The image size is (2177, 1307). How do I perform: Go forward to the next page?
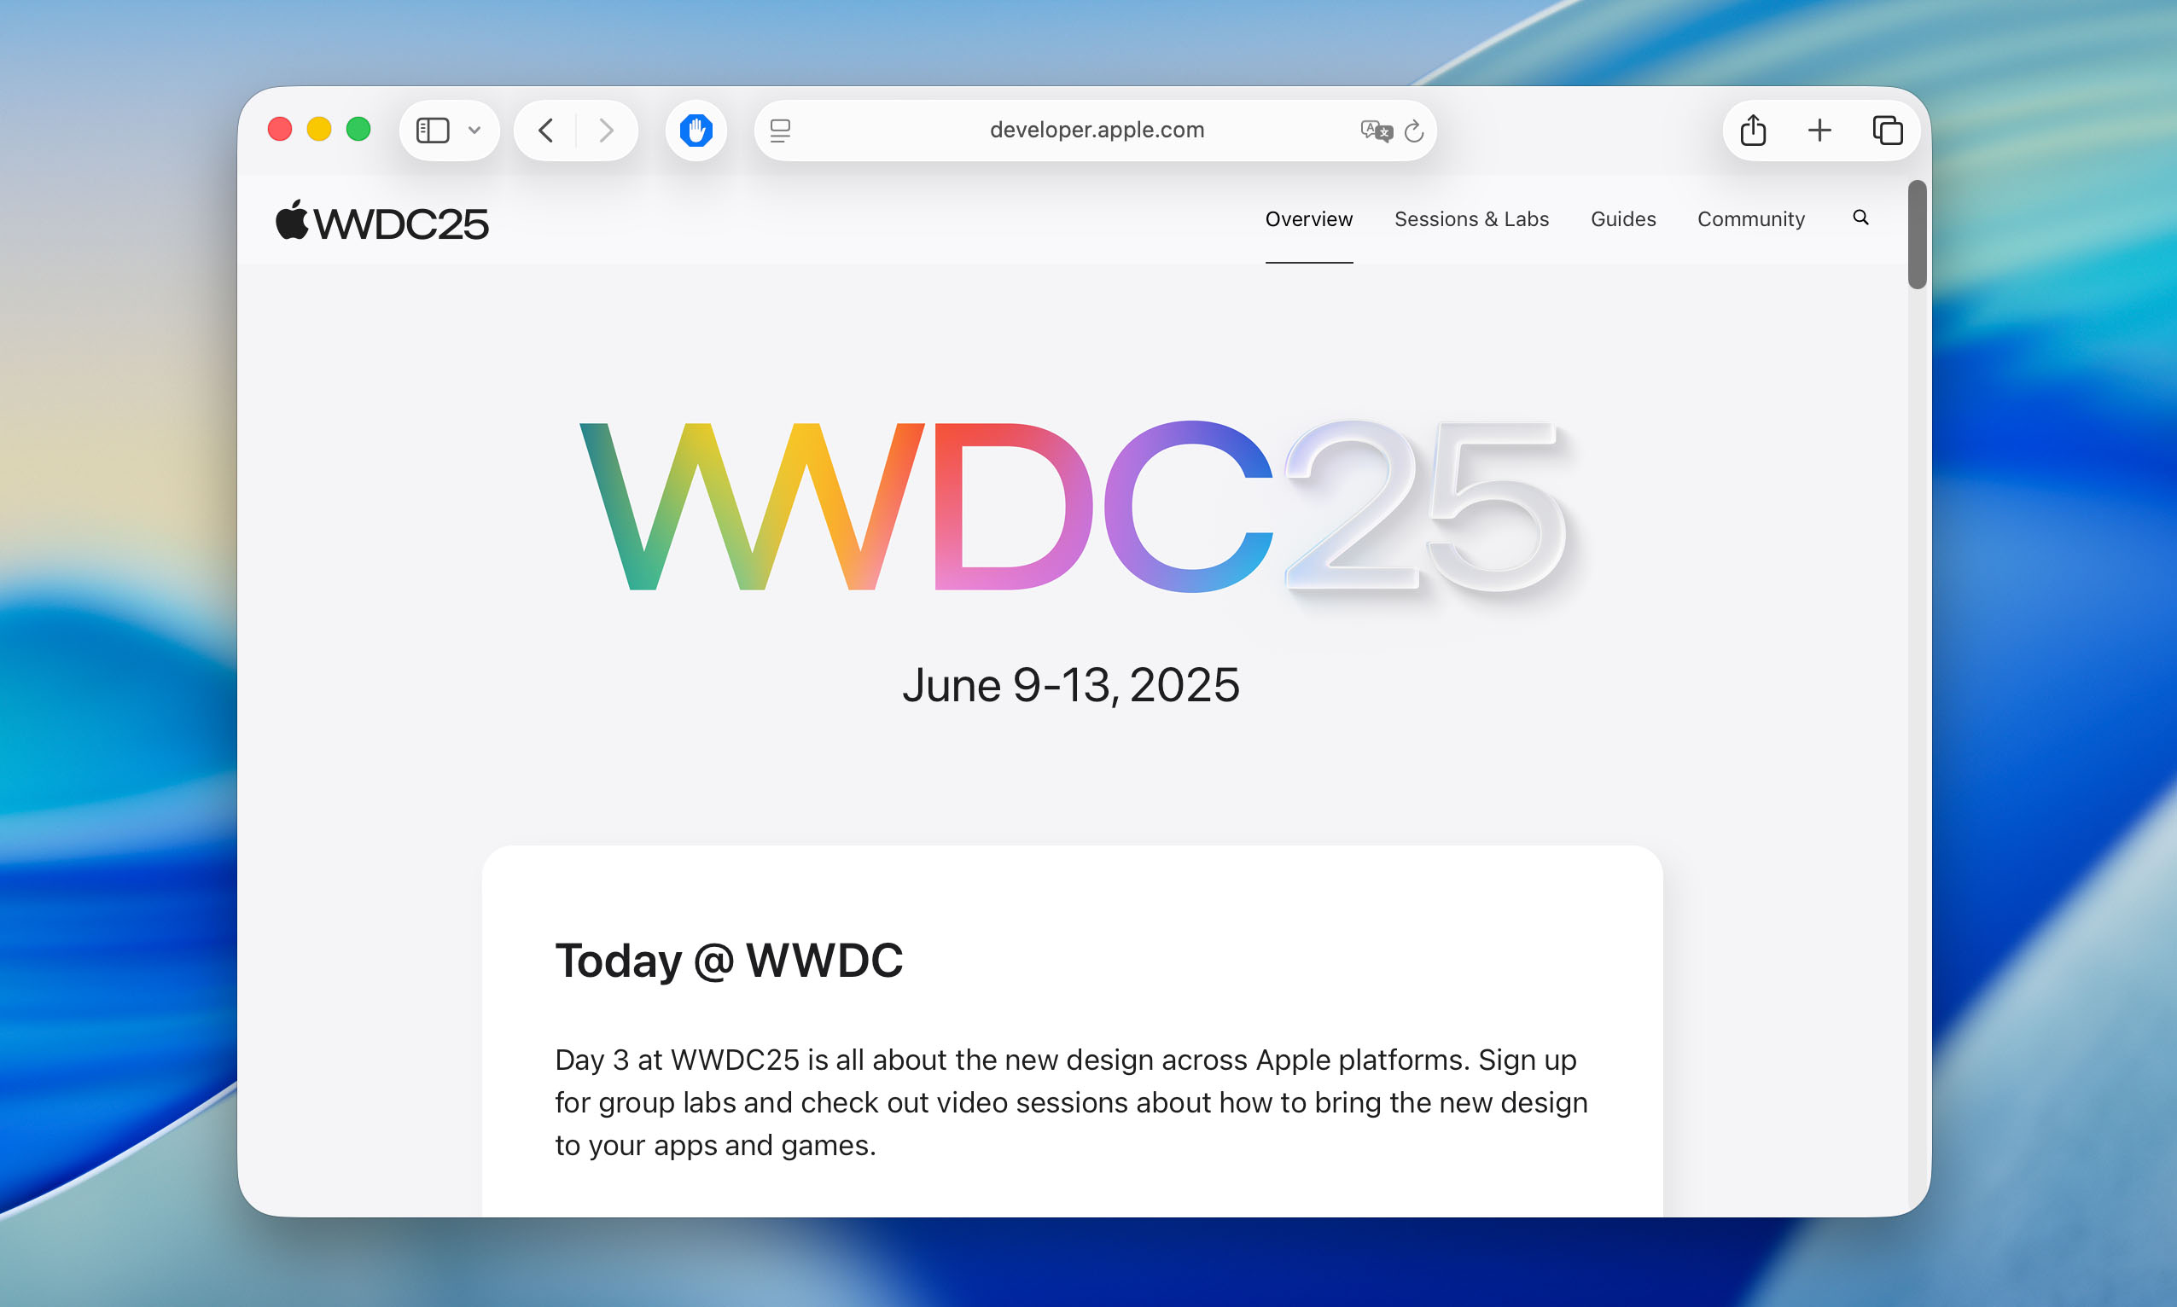606,131
